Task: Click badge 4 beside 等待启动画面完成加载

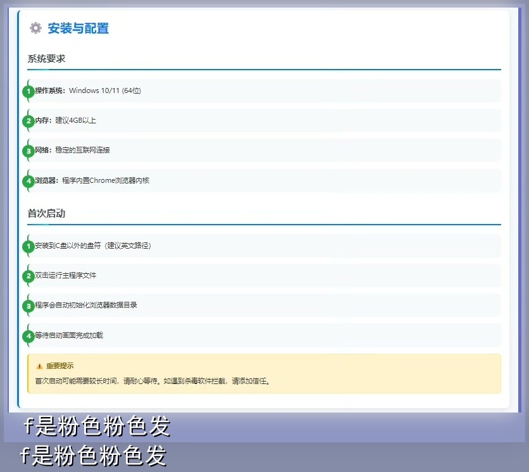Action: coord(28,336)
